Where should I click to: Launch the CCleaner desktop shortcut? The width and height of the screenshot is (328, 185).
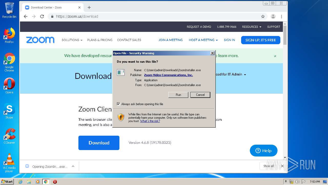pyautogui.click(x=9, y=136)
